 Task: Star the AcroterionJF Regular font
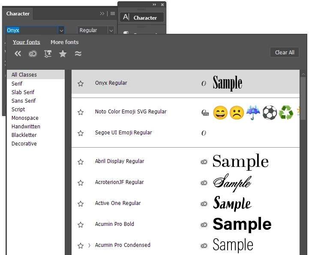click(x=81, y=183)
